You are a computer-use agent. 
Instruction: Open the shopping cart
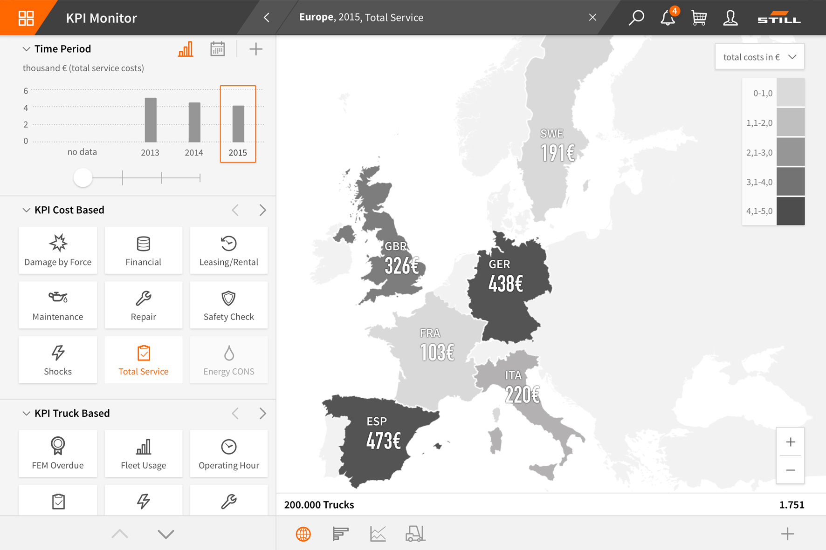tap(699, 18)
